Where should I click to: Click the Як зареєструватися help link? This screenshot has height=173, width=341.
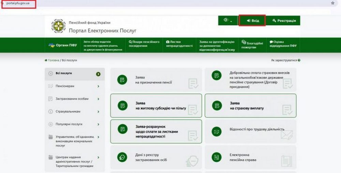coord(285,60)
